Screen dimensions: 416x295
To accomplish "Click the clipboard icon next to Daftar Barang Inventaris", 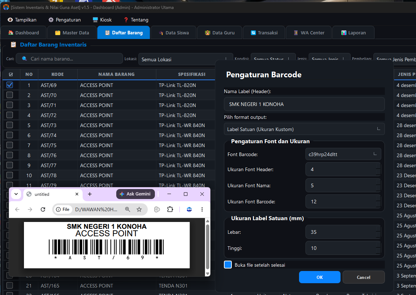I will click(x=13, y=45).
